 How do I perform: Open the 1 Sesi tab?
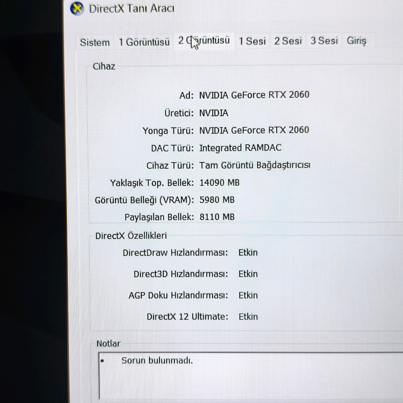[252, 41]
